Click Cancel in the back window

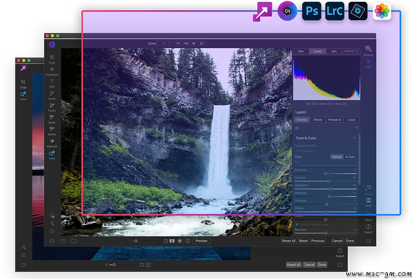click(x=309, y=265)
